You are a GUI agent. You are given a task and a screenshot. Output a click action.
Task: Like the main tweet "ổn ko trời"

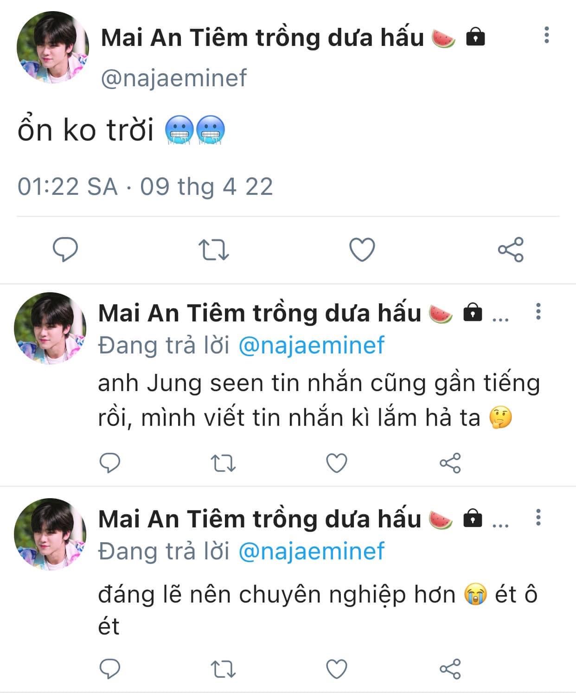362,250
